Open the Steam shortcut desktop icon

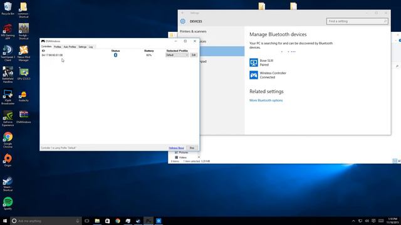[x=8, y=184]
